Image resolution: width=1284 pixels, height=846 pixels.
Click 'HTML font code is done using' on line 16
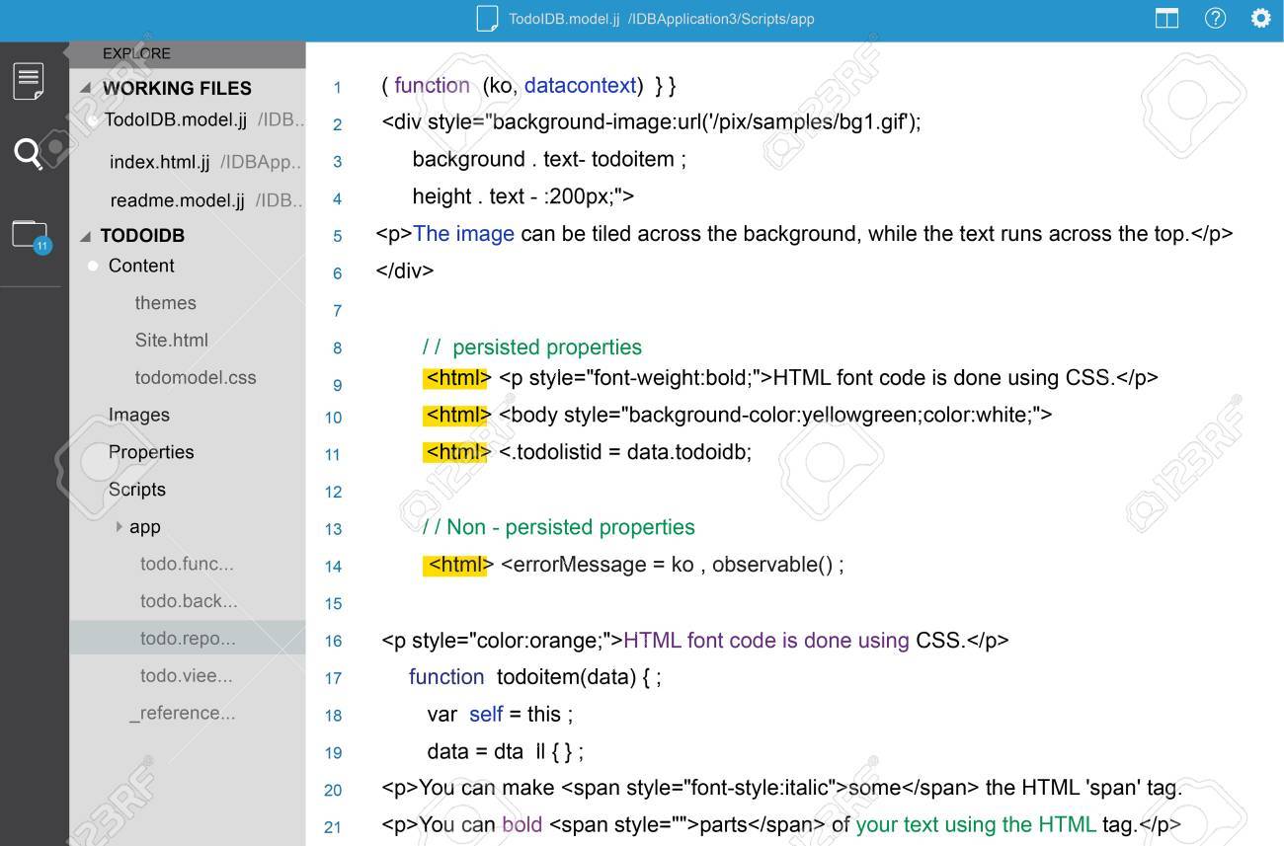(766, 641)
